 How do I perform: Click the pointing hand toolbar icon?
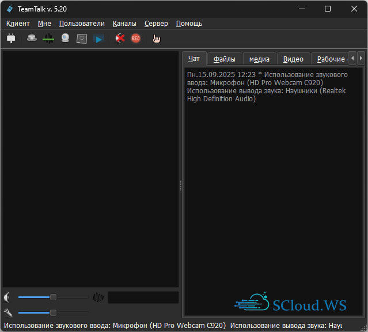click(157, 39)
